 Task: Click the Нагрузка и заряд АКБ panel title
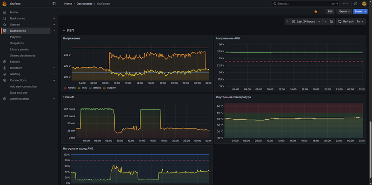tap(78, 148)
